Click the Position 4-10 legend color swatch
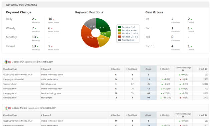 coord(119,30)
